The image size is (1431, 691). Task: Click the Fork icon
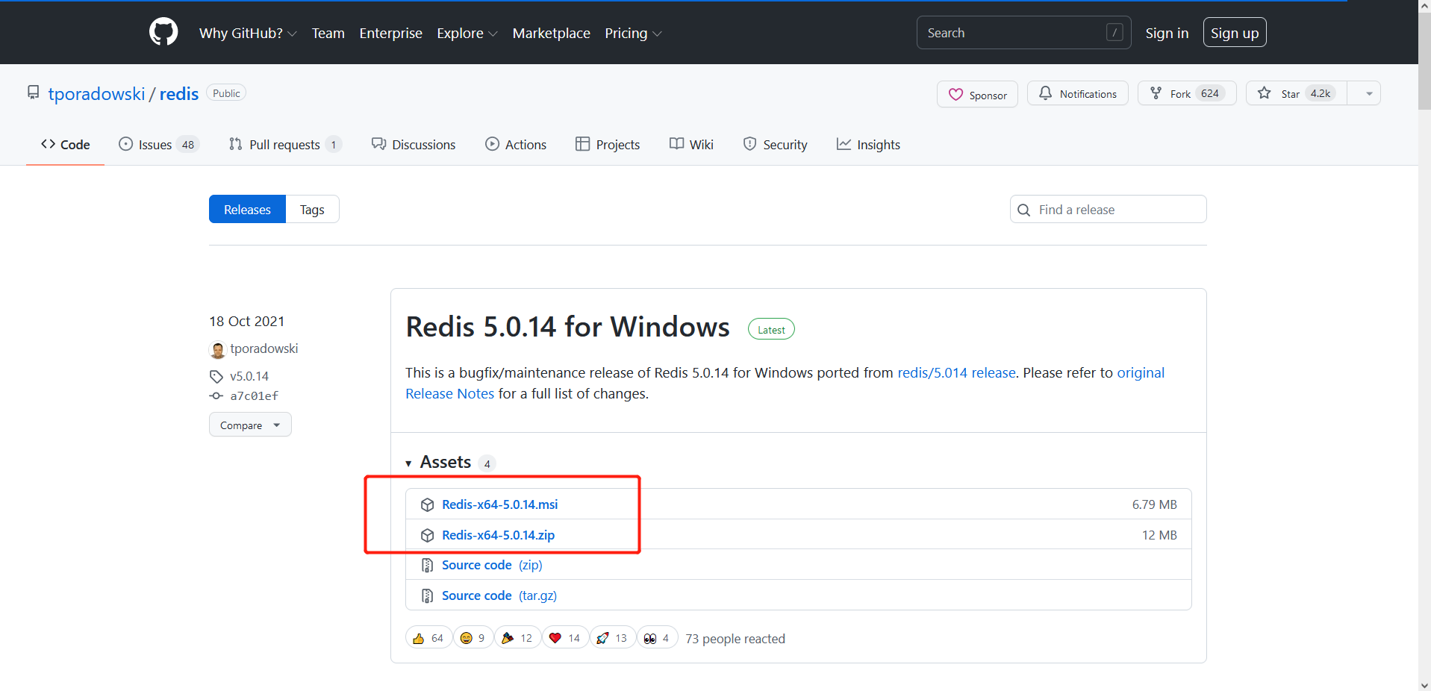[x=1156, y=93]
